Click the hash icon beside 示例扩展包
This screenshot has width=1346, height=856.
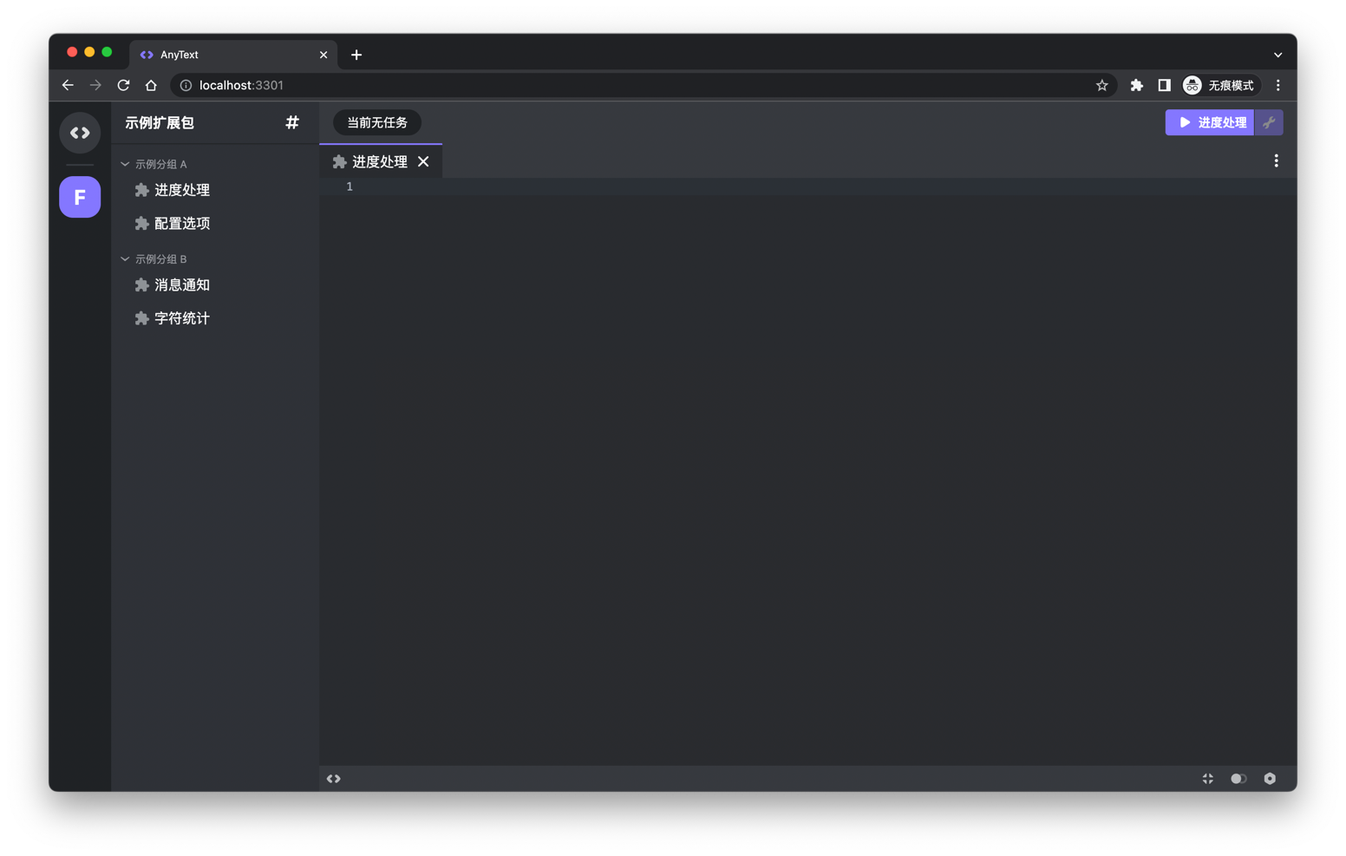click(292, 122)
